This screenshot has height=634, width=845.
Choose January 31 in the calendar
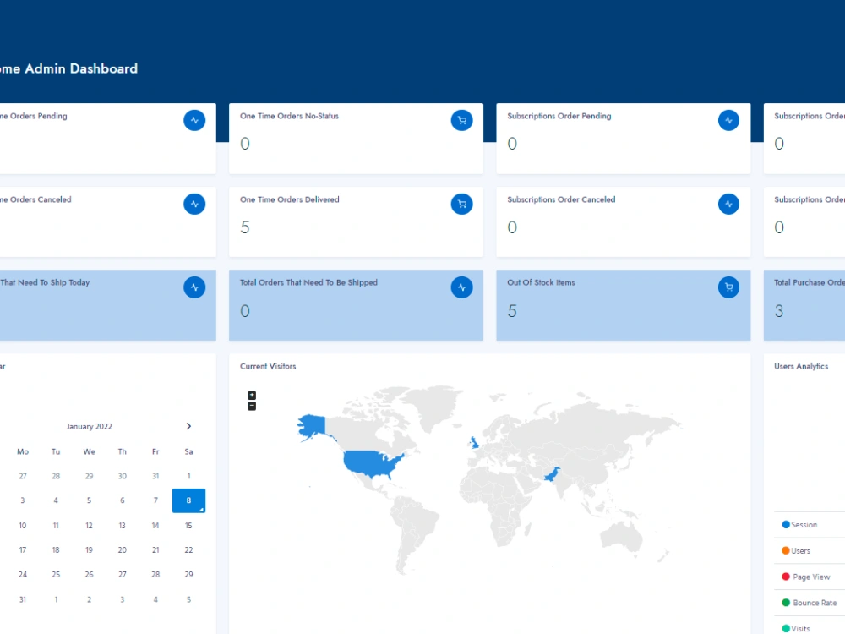pyautogui.click(x=23, y=599)
